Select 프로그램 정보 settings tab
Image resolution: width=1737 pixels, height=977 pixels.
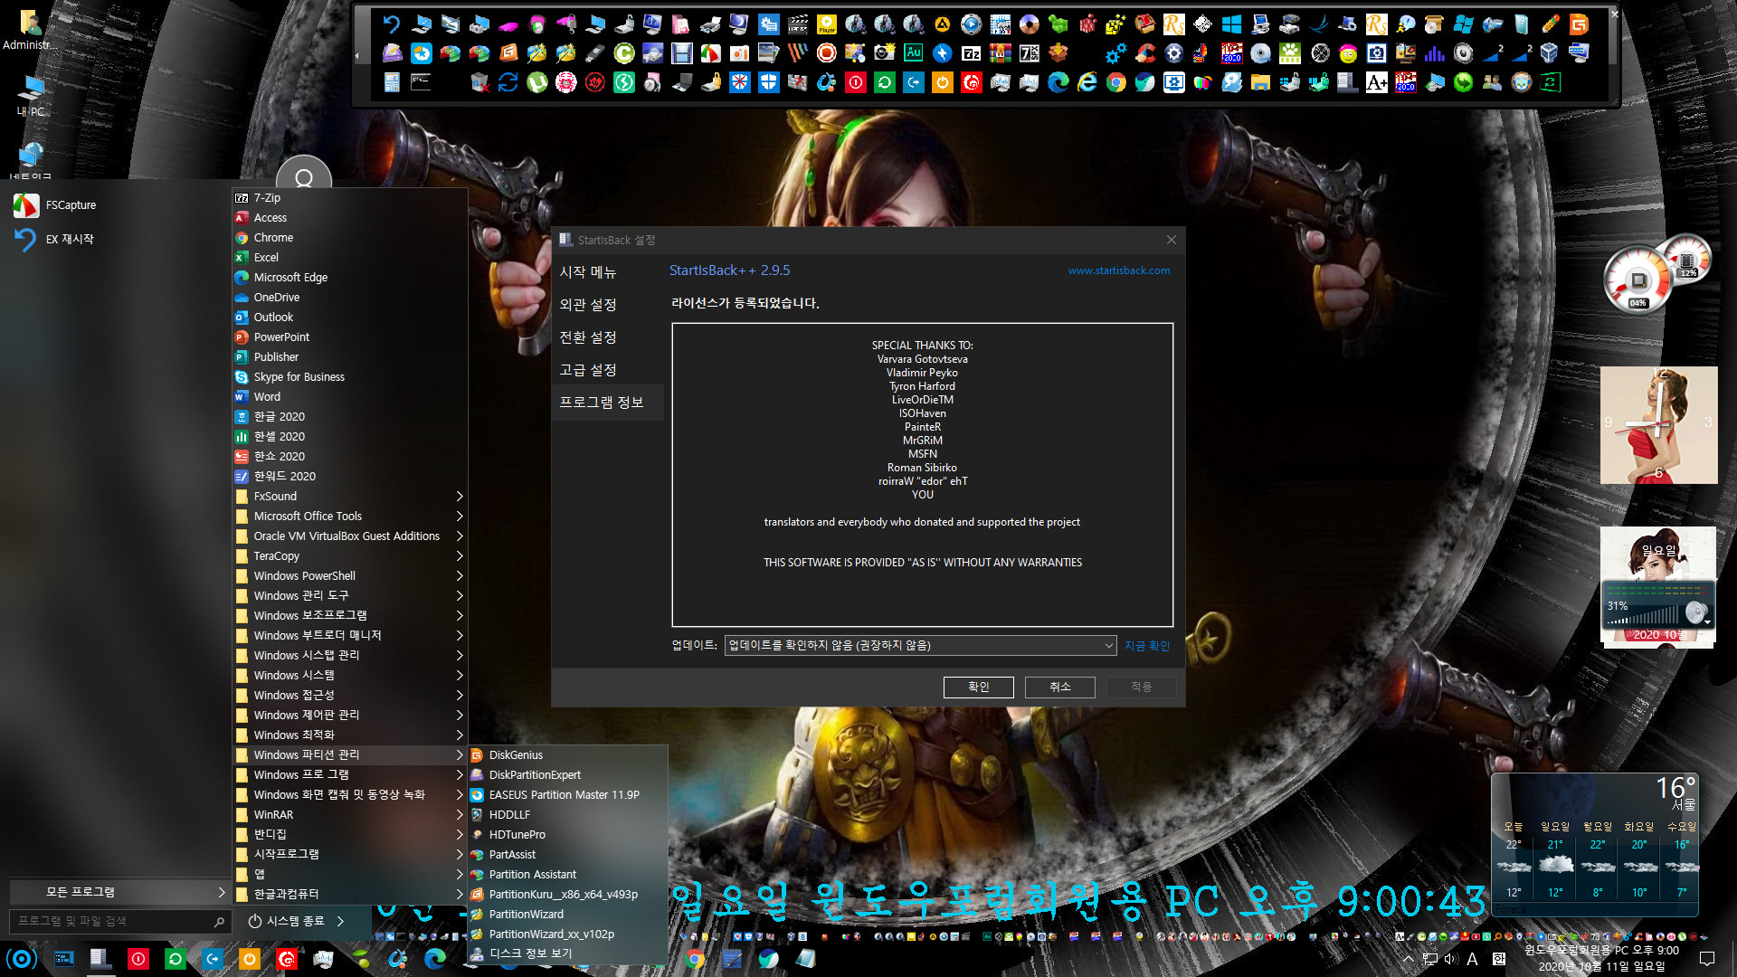click(x=607, y=403)
